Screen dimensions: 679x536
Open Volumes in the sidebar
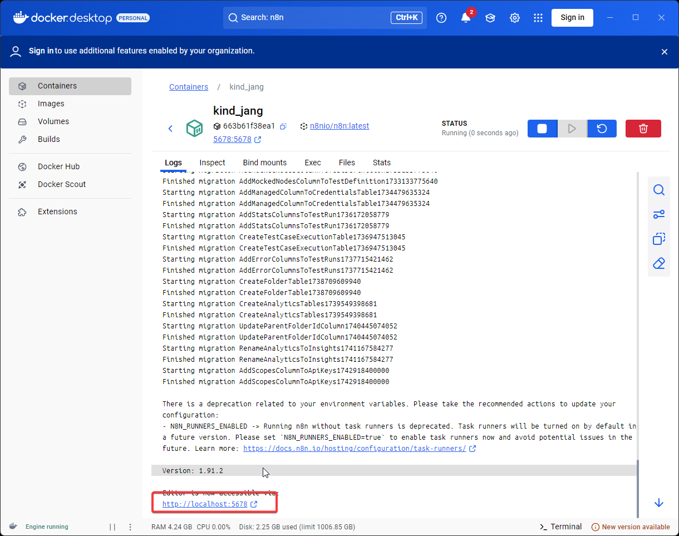click(70, 121)
